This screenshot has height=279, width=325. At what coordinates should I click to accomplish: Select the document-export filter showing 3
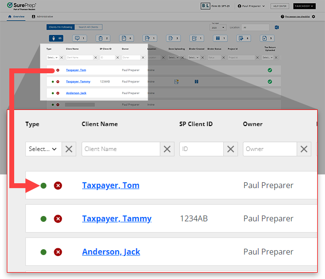click(x=173, y=38)
